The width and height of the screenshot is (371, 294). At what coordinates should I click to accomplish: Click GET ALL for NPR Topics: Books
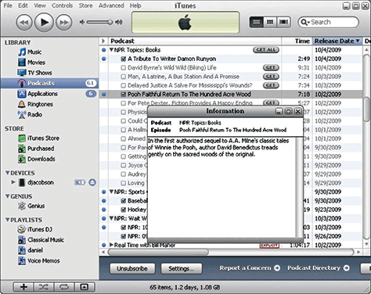pyautogui.click(x=266, y=50)
